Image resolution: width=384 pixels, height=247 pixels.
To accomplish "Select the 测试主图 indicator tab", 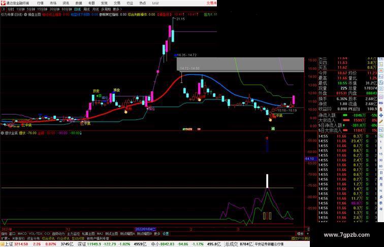I will point(112,234).
